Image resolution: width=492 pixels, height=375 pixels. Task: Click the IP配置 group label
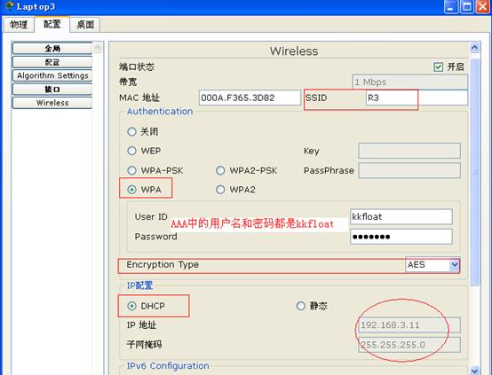[x=140, y=285]
